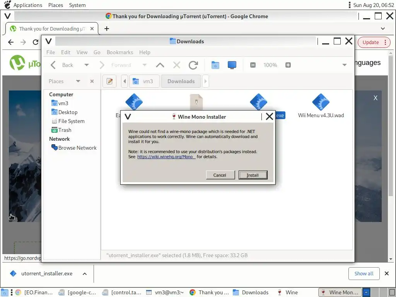Close the Places sidebar pane

[92, 81]
